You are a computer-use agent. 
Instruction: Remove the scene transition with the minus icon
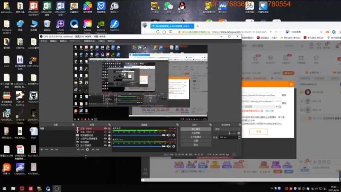click(x=234, y=133)
